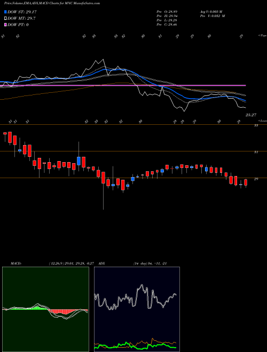
Task: Click the last red candlestick on the right
Action: coord(246,182)
